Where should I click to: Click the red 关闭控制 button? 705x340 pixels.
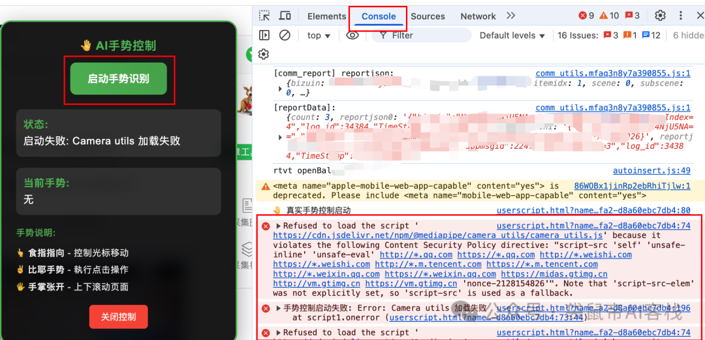pyautogui.click(x=119, y=317)
